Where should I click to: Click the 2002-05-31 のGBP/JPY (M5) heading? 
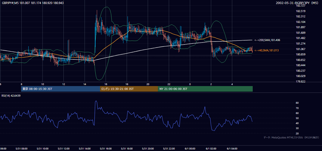tap(298, 3)
